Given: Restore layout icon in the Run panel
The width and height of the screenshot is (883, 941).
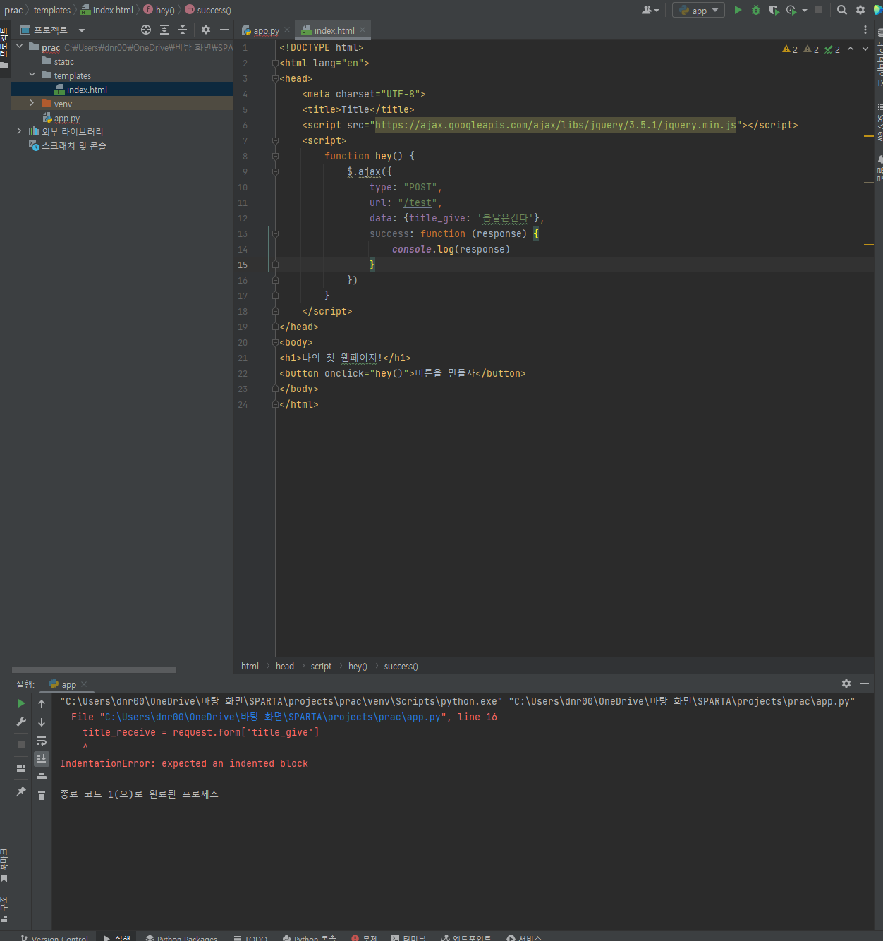Looking at the screenshot, I should tap(21, 767).
